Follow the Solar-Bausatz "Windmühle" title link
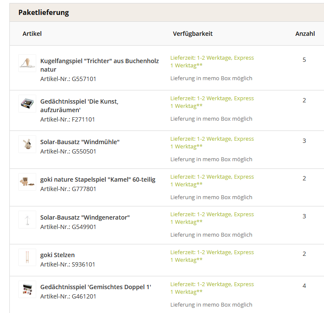Screen dimensions: 324x313 point(80,142)
